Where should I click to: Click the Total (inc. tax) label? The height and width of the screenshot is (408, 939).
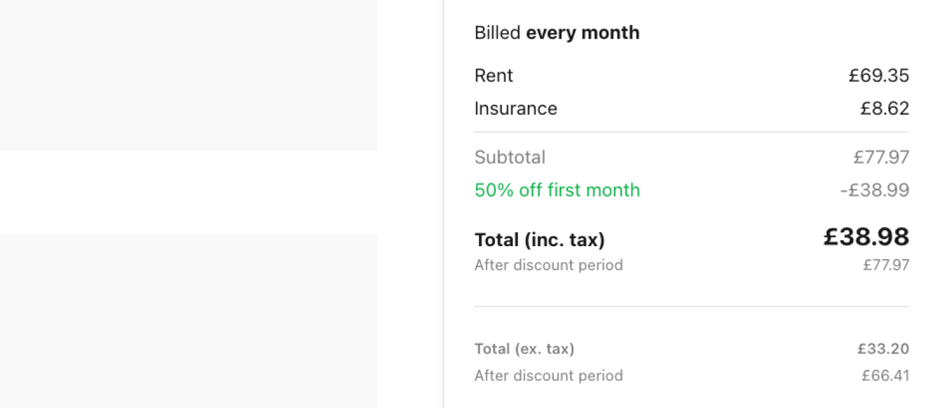pos(540,240)
